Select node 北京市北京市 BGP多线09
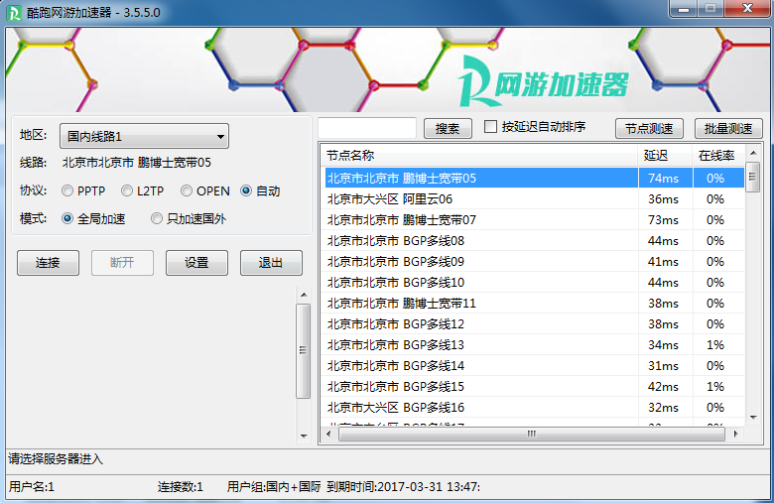Screen dimensions: 774x503 pos(534,262)
